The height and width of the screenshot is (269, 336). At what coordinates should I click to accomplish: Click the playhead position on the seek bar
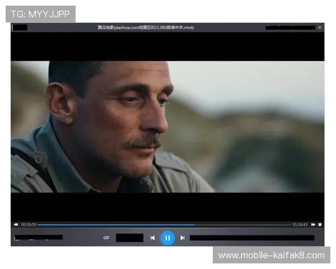(195, 225)
